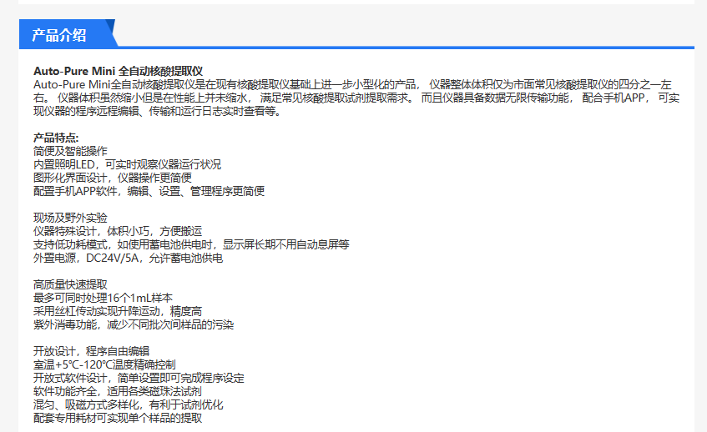Click the line starting 紫外消毒功能

pyautogui.click(x=134, y=324)
